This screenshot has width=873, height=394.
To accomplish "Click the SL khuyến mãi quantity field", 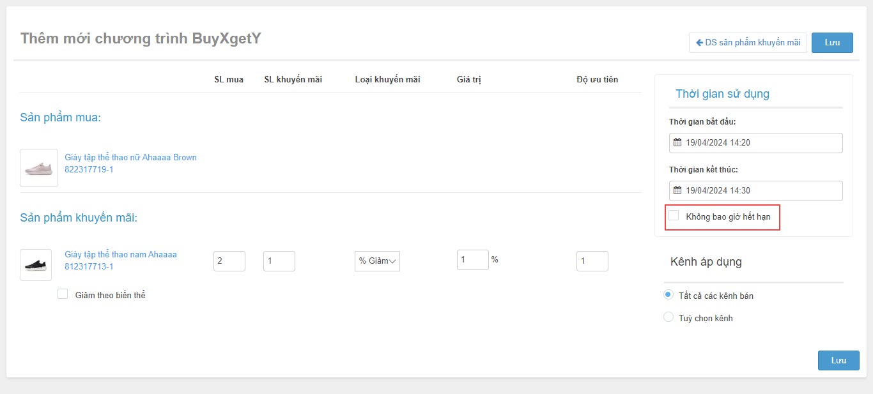I will point(279,261).
